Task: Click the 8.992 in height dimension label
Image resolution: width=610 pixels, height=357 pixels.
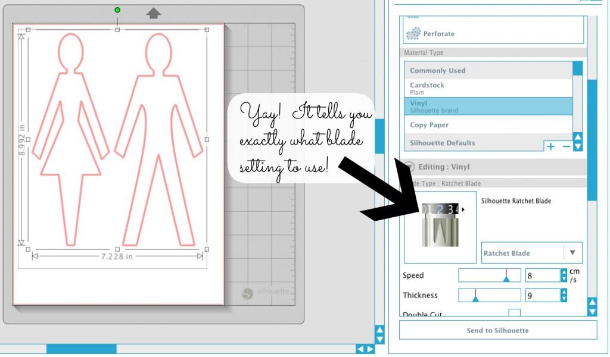Action: pos(22,140)
